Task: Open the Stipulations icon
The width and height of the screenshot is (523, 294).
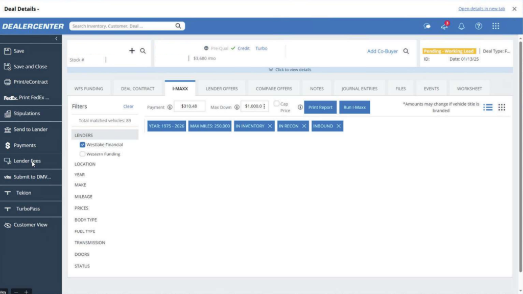Action: coord(7,114)
